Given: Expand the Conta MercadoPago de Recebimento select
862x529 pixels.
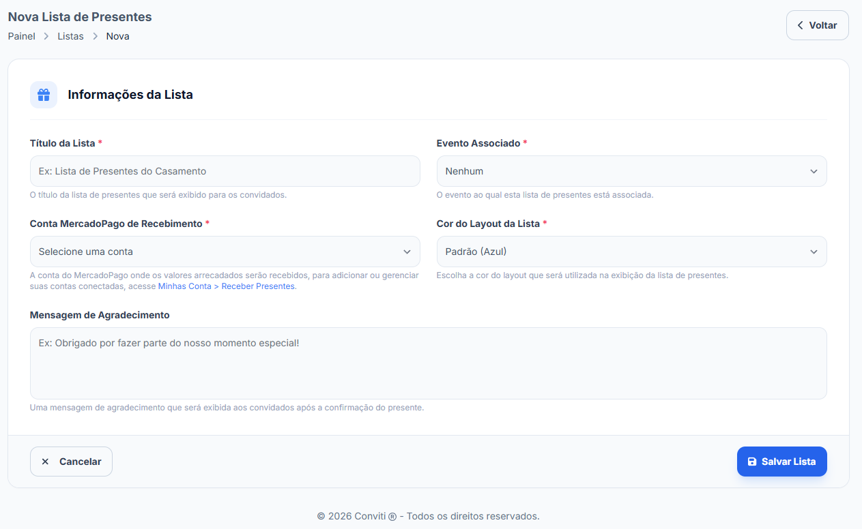Looking at the screenshot, I should pos(225,252).
